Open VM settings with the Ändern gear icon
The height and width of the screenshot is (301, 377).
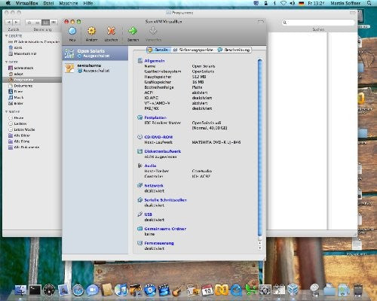click(91, 31)
